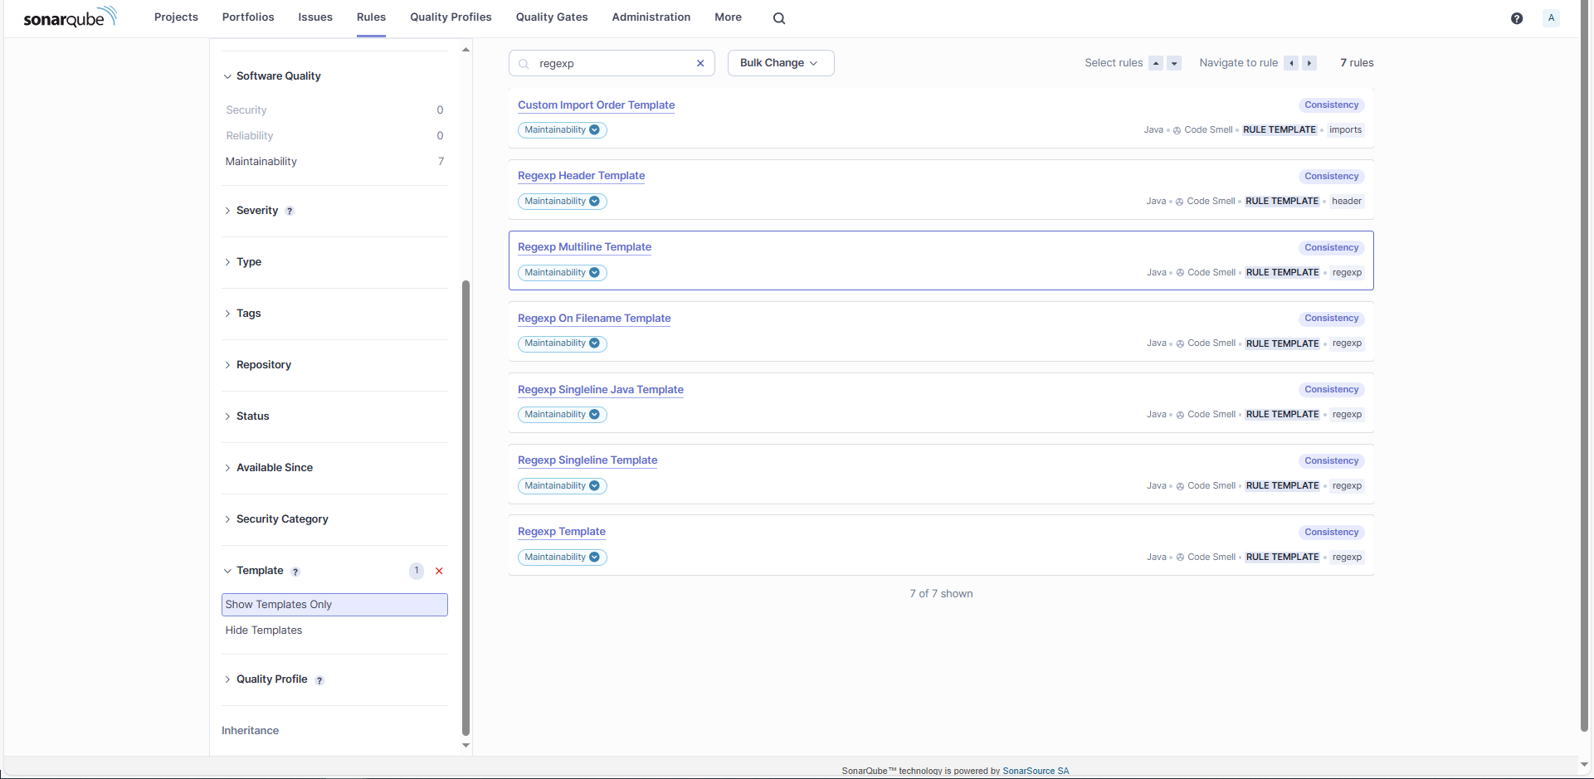Click the header tag on Regexp Header Template
This screenshot has height=779, width=1594.
pos(1347,202)
